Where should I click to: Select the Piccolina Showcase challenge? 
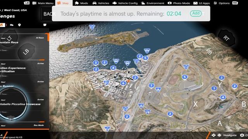[x=22, y=105]
